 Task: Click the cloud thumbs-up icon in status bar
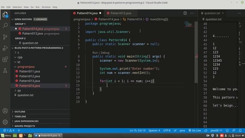[206, 130]
